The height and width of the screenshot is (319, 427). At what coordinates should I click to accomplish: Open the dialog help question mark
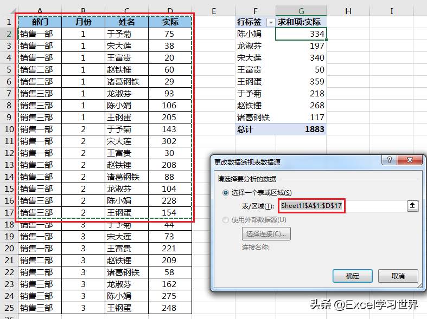click(390, 160)
